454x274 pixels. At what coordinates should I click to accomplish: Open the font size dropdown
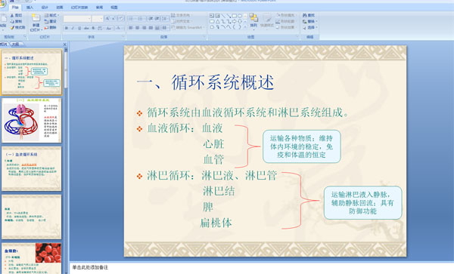(101, 19)
